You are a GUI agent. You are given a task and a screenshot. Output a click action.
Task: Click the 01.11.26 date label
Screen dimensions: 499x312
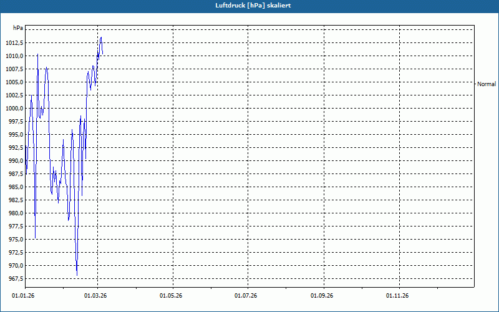click(397, 296)
